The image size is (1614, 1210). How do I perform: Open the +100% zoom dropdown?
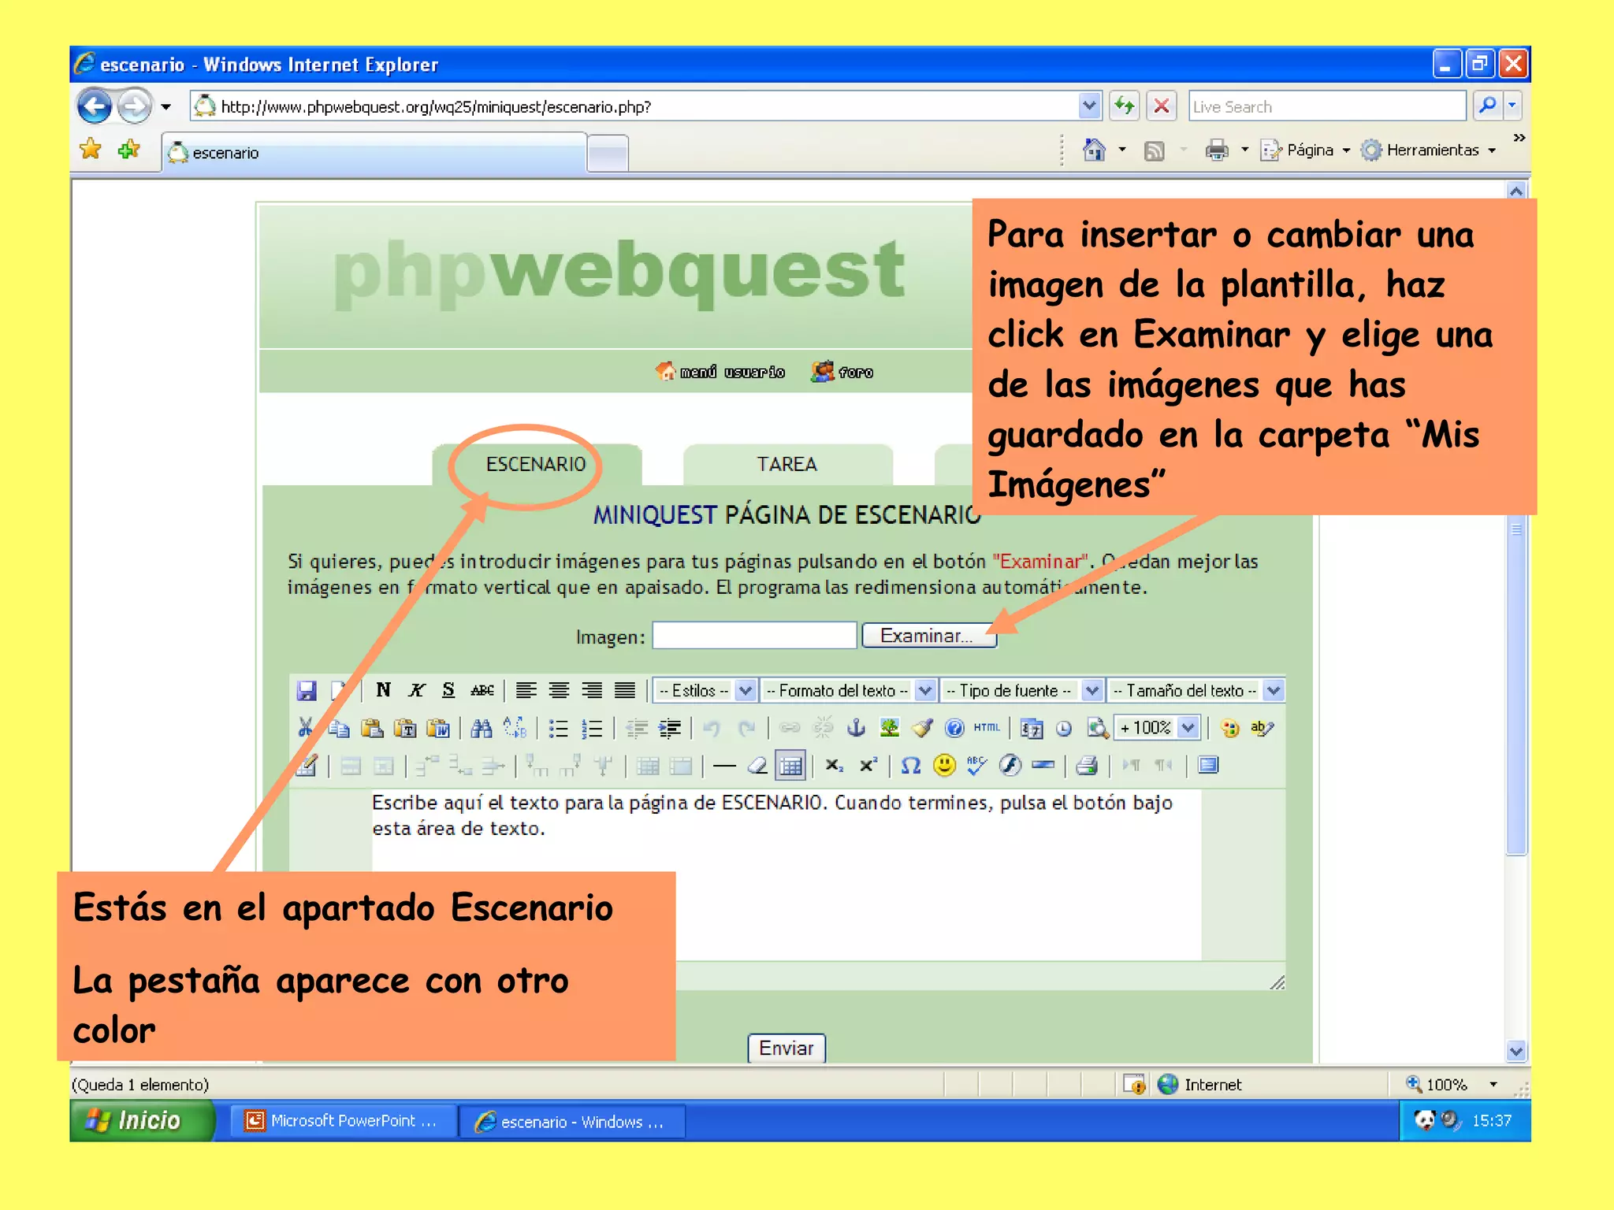pos(1157,728)
